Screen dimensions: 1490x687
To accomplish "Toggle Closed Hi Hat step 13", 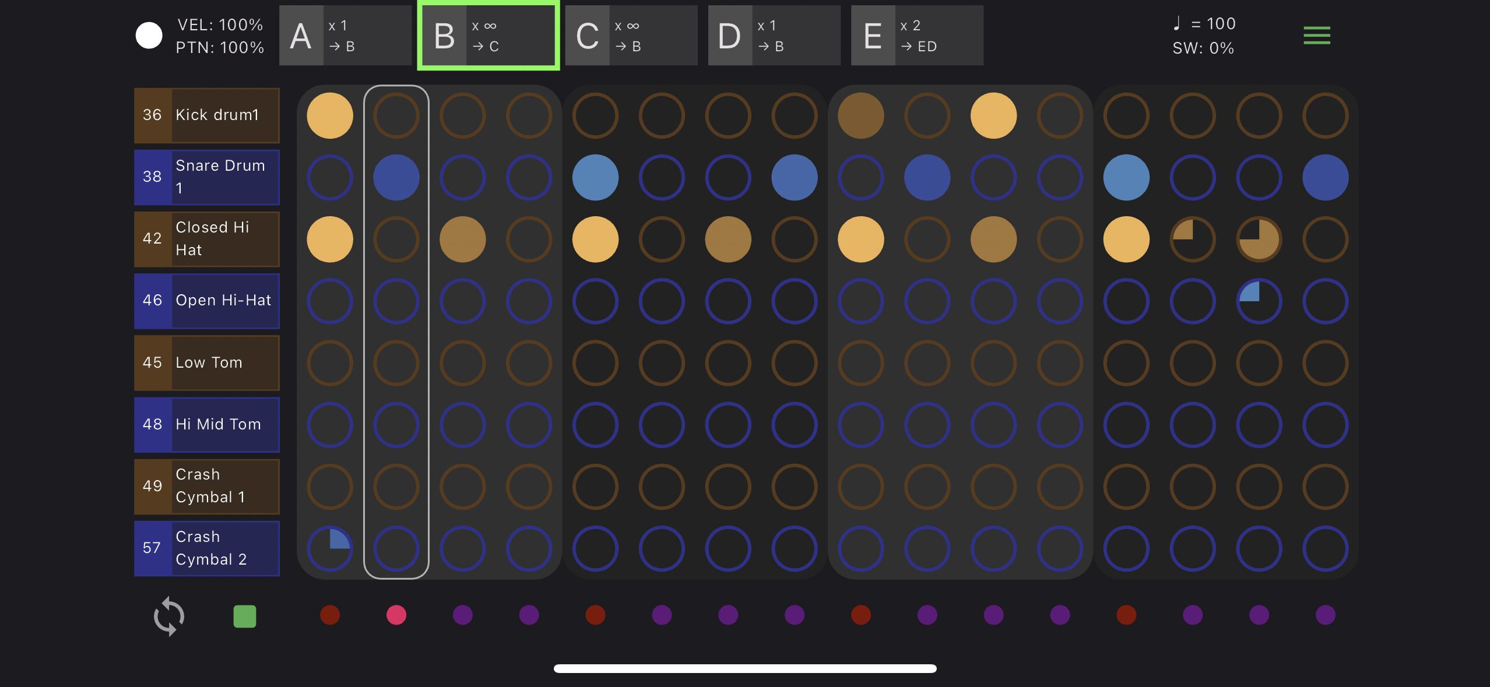I will [1126, 239].
